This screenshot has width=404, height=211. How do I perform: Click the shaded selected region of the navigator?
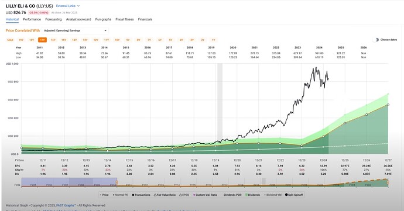tap(69, 182)
